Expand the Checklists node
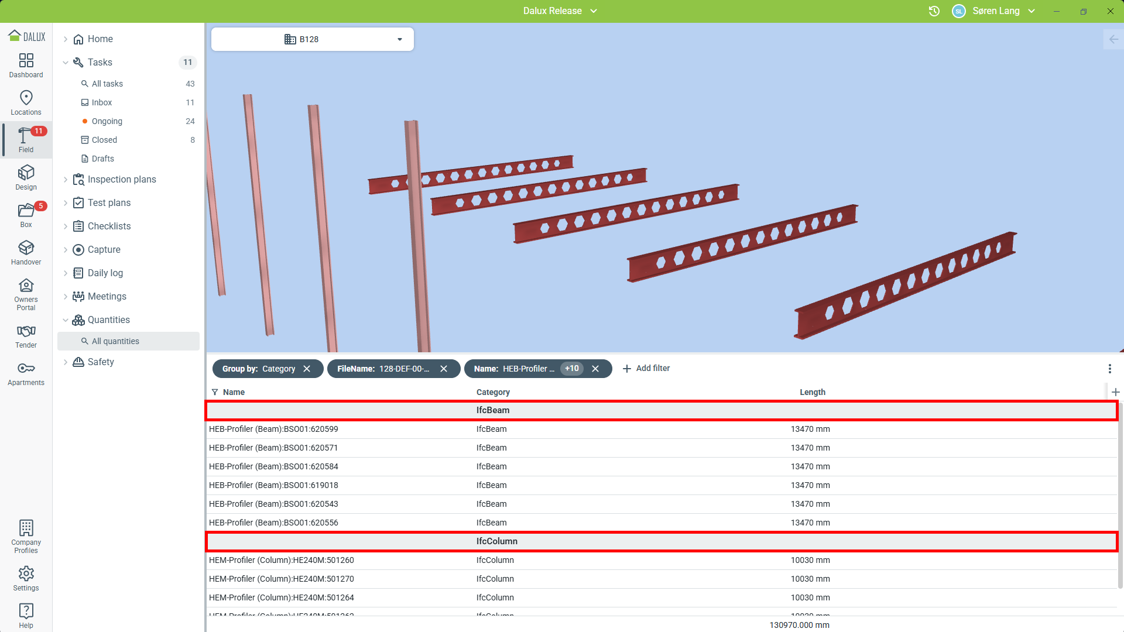Viewport: 1124px width, 632px height. coord(66,226)
